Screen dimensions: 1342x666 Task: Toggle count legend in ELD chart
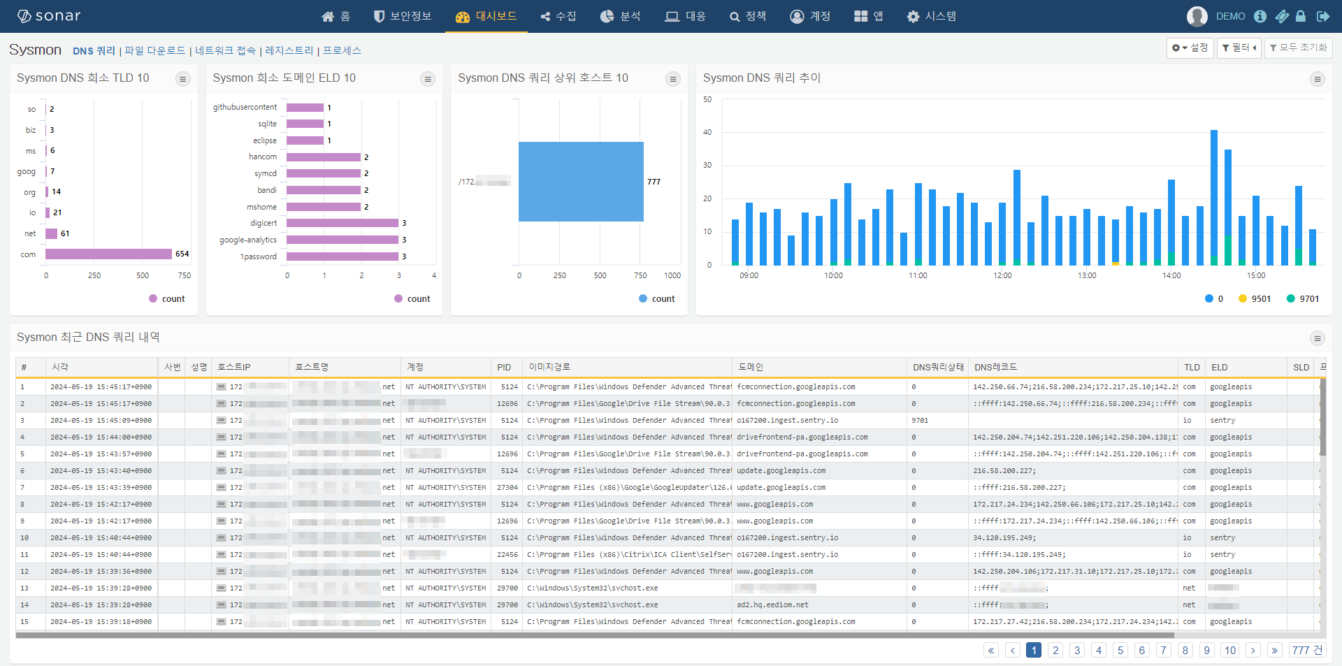click(x=412, y=299)
